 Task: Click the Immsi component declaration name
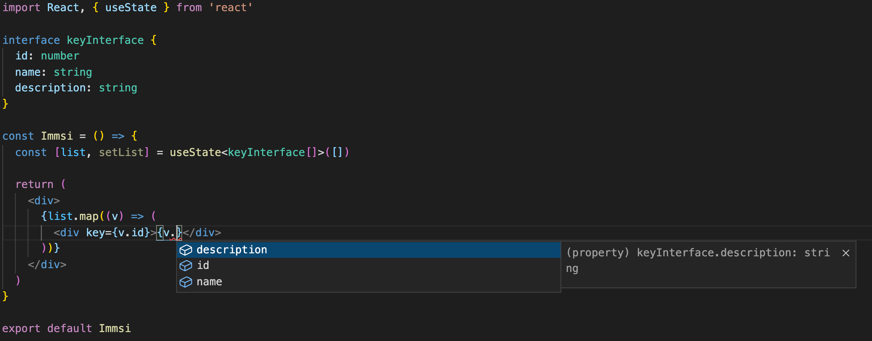pyautogui.click(x=57, y=136)
